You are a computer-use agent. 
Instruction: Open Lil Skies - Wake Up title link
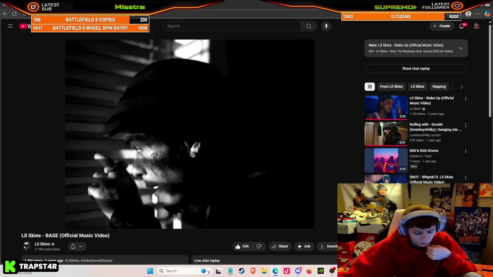[x=431, y=100]
